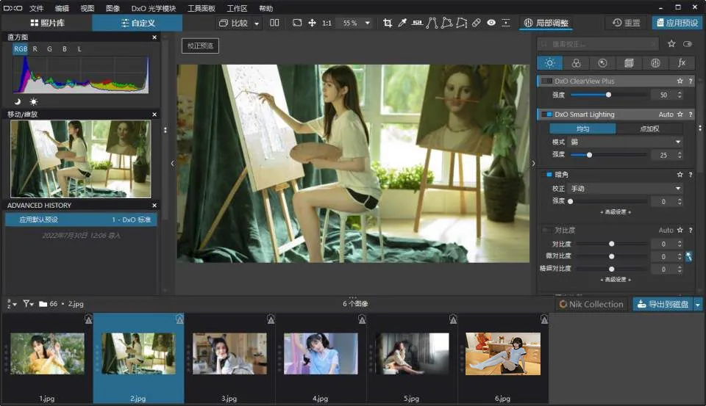The height and width of the screenshot is (406, 706).
Task: Pick the white balance eyedropper tool
Action: [x=402, y=23]
